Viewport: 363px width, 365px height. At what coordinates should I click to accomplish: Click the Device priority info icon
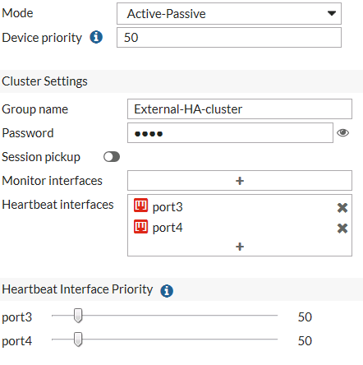(x=96, y=37)
